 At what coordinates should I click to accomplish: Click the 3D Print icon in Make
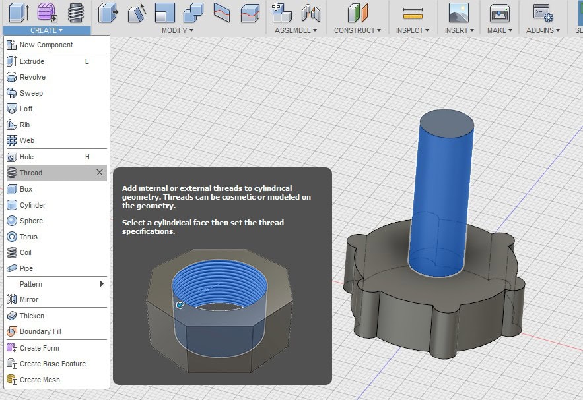point(499,13)
